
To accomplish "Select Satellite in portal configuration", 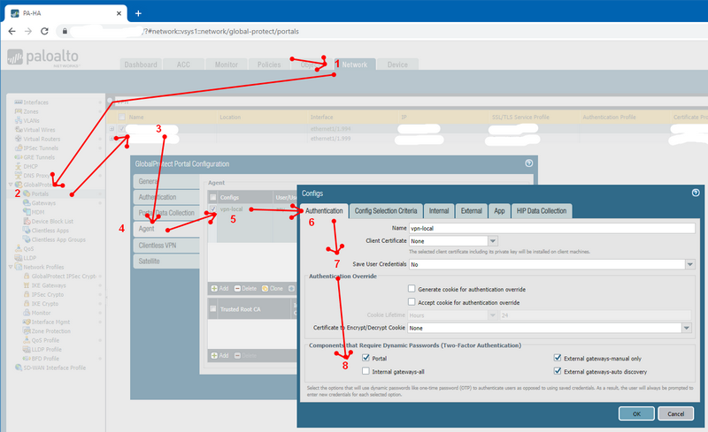I will (x=166, y=261).
